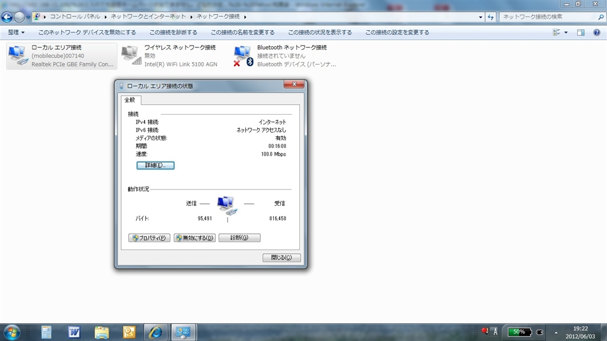Switch to Internet Explorer in taskbar
Screen dimensions: 607x341
(156, 333)
